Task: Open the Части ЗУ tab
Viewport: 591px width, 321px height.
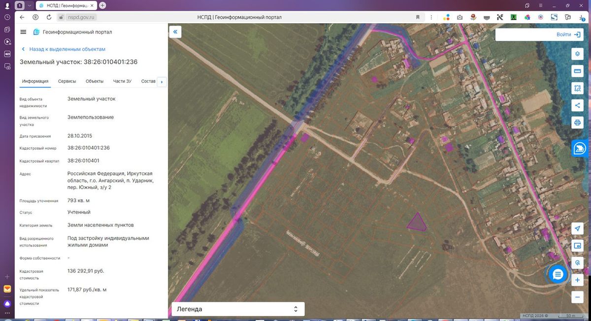Action: tap(122, 81)
